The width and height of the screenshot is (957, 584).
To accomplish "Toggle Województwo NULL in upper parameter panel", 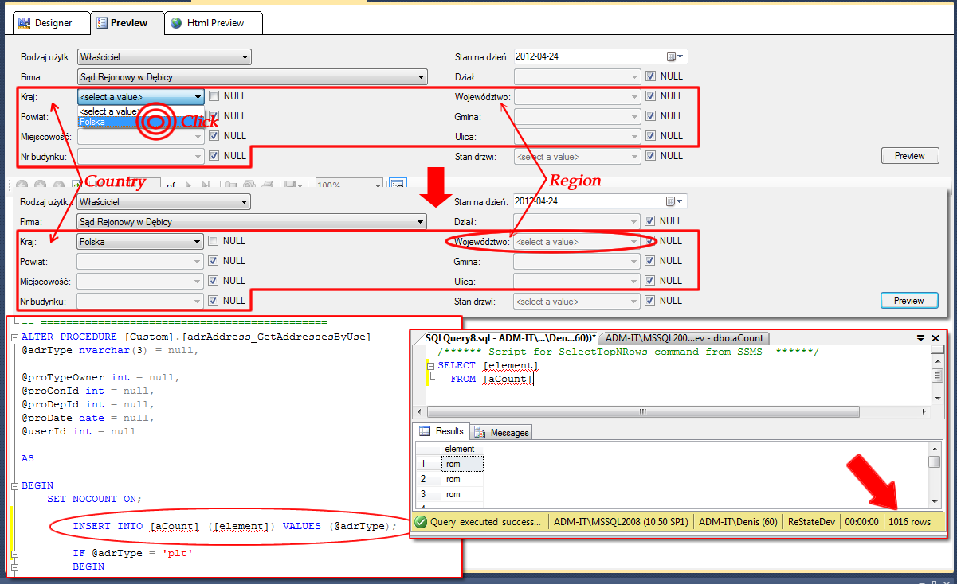I will [650, 96].
